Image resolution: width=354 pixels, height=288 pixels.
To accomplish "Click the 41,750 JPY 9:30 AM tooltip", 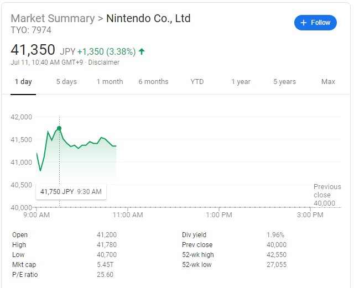I will click(x=71, y=192).
